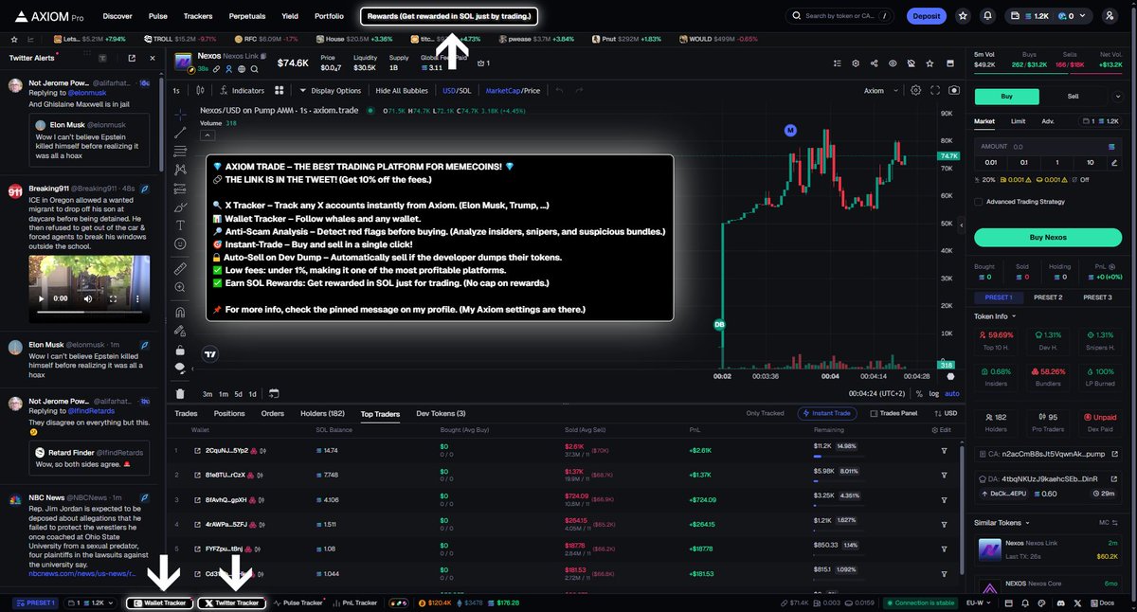Expand the Token Info section

tap(995, 316)
